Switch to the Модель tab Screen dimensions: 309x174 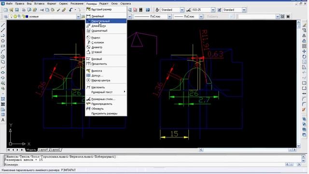coord(31,150)
